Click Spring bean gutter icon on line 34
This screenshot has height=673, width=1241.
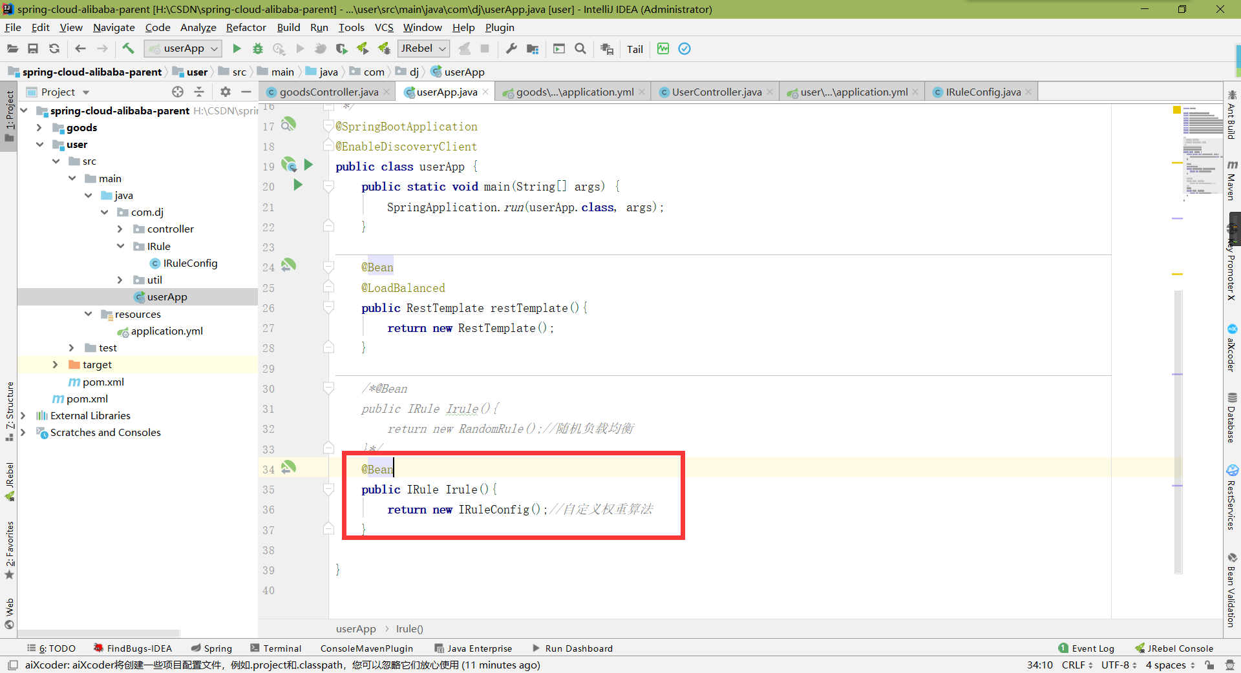point(288,467)
